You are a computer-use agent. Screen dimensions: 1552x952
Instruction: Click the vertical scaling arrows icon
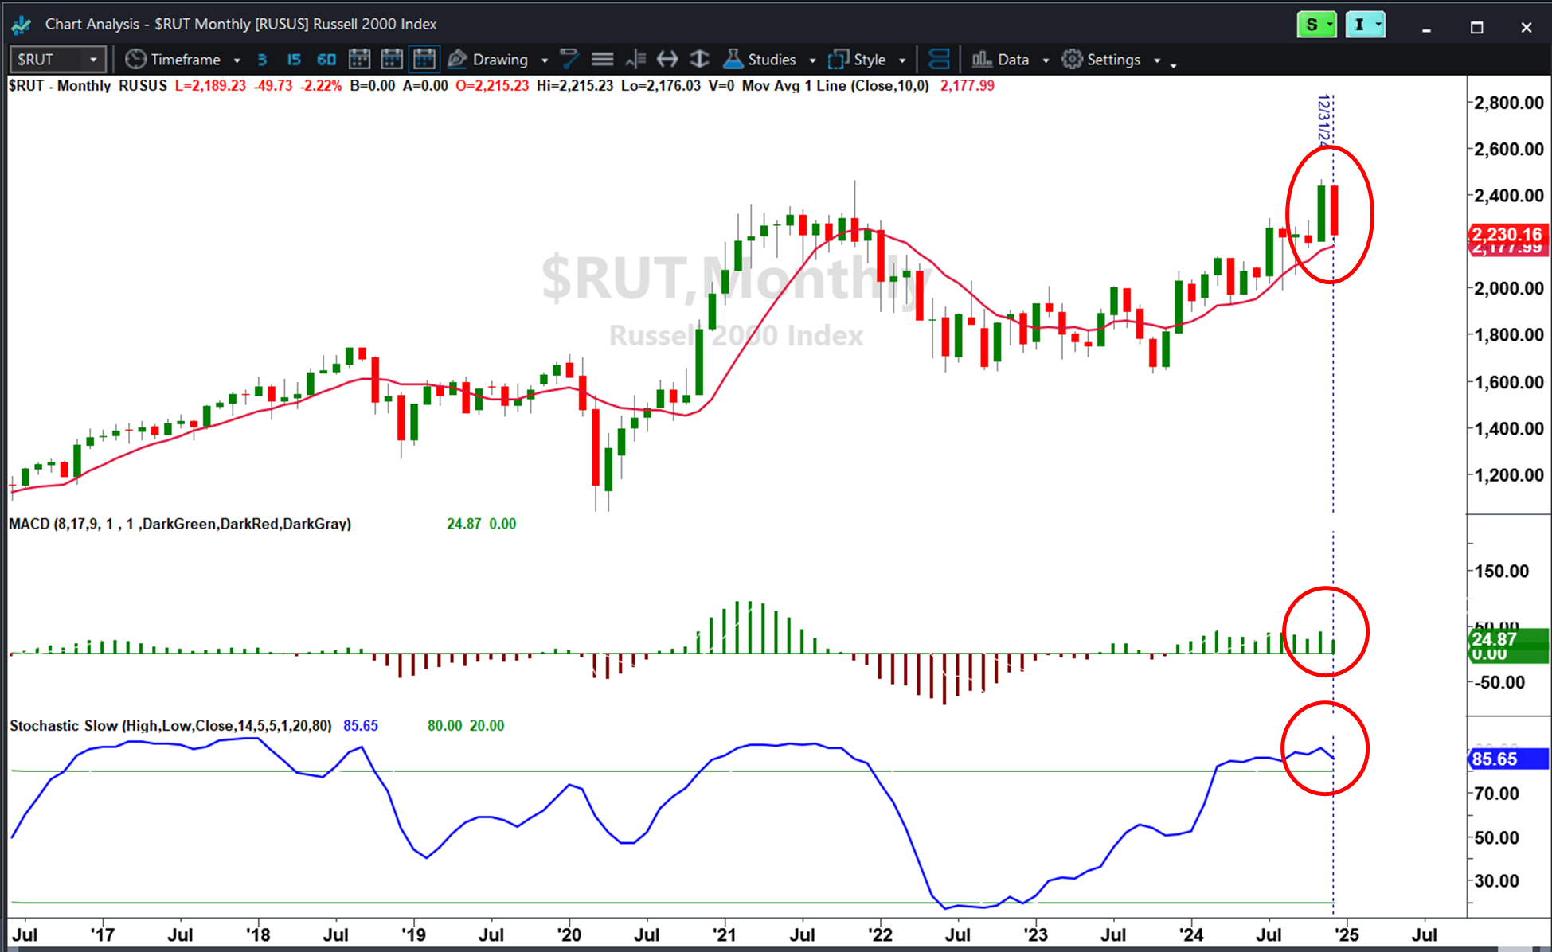(699, 59)
